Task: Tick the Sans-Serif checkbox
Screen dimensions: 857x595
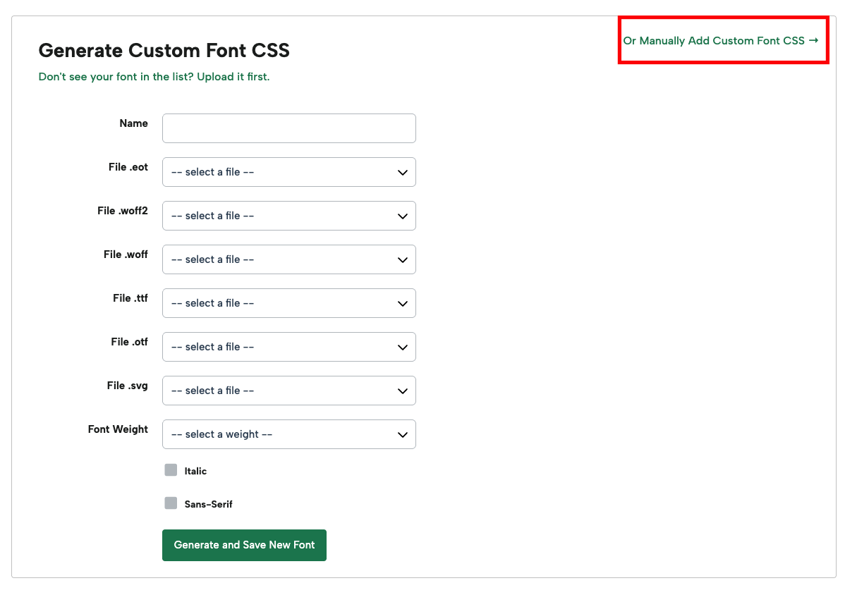Action: pyautogui.click(x=171, y=503)
